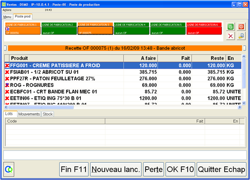Click the Perte button

(153, 170)
